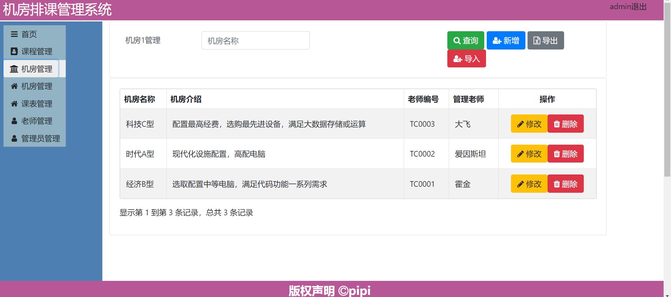Image resolution: width=671 pixels, height=297 pixels.
Task: Click the 版权声明 ©pipi footer text
Action: [330, 291]
